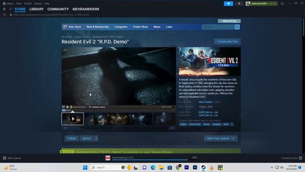
Task: Open the Friends menu
Action: (28, 3)
